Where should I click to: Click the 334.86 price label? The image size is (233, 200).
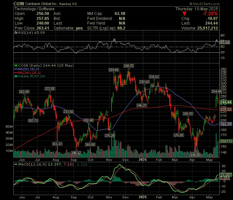click(114, 70)
